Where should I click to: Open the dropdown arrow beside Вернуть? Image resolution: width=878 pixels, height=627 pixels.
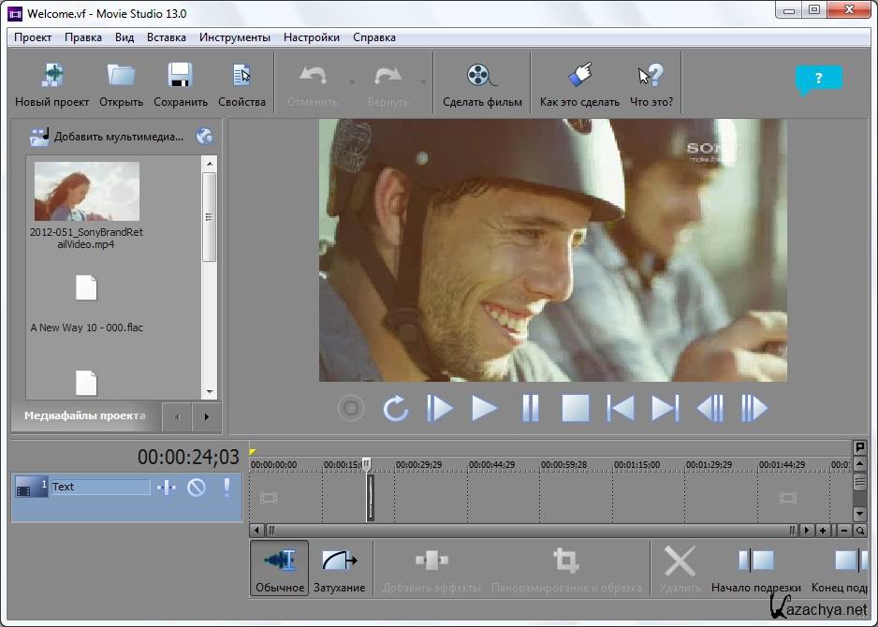(x=423, y=82)
